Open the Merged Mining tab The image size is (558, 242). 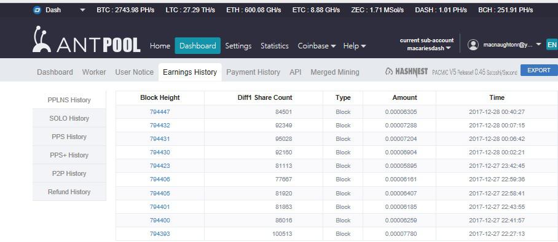pyautogui.click(x=334, y=72)
